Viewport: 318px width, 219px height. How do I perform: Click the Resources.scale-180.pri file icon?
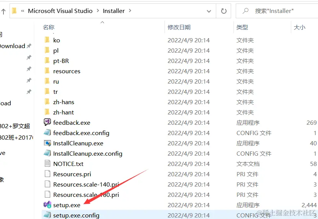coord(47,194)
